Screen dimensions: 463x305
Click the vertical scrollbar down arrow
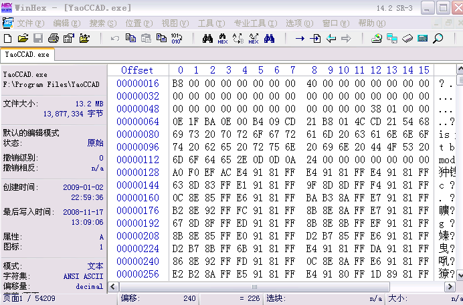click(x=460, y=276)
